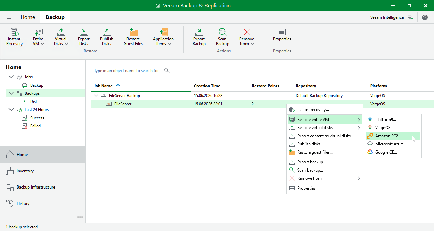Screen dimensions: 434x231
Task: Click the more options dots in navigation pane
Action: (80, 217)
